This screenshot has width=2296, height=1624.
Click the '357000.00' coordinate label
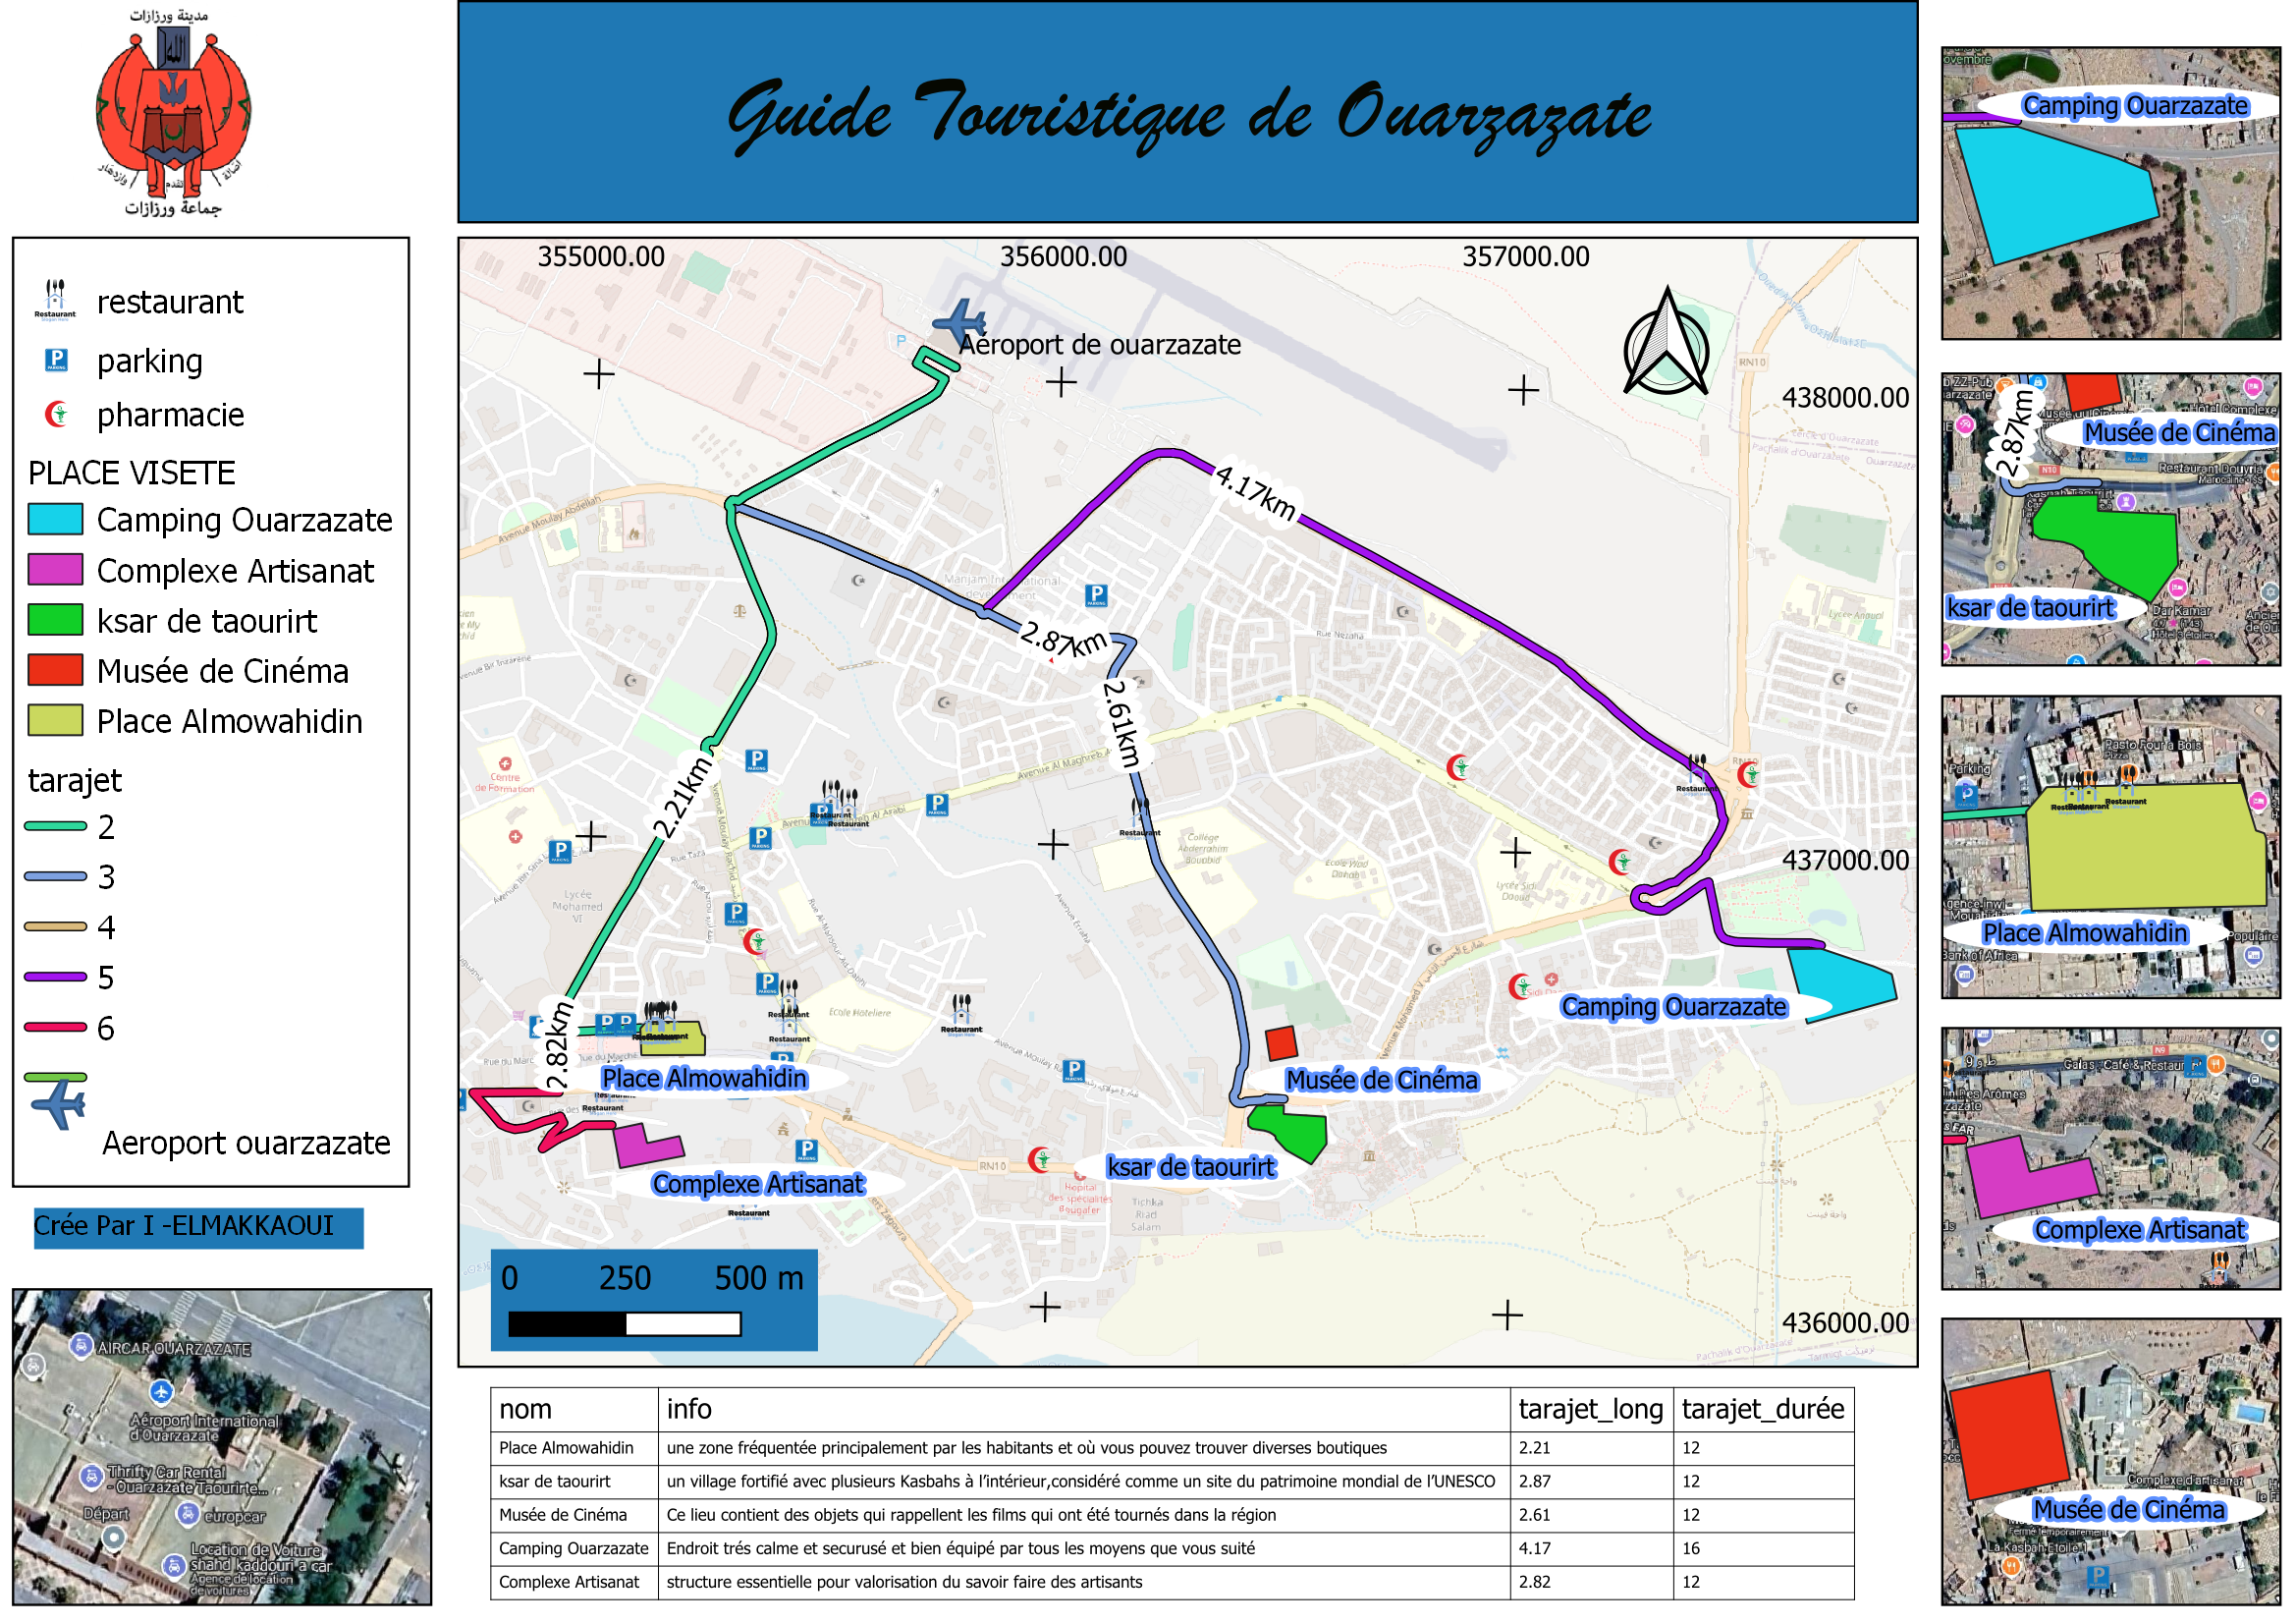click(x=1526, y=257)
